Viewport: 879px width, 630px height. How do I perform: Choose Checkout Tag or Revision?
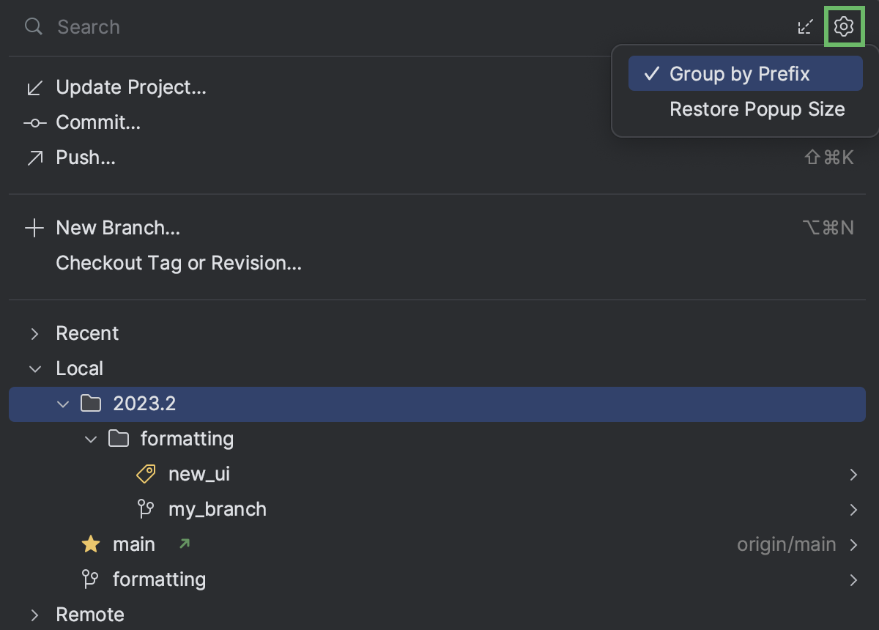[x=179, y=263]
